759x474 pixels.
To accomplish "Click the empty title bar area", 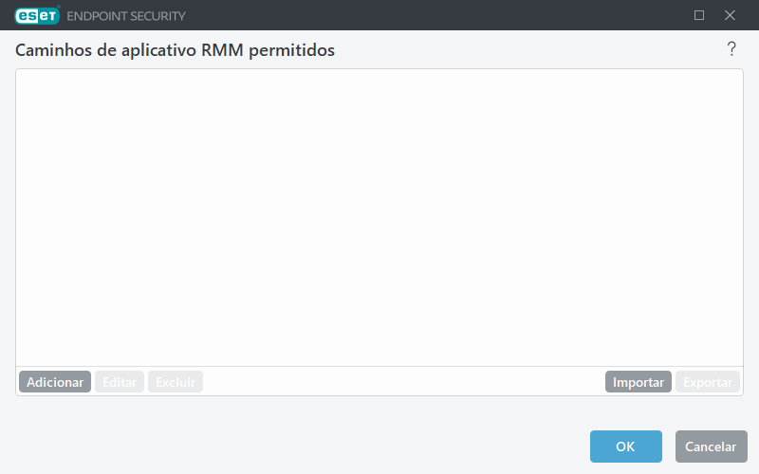I will click(x=427, y=15).
